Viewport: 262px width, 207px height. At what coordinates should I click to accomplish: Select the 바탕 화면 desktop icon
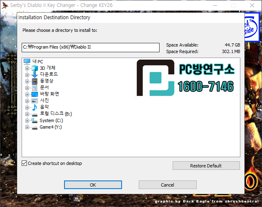pyautogui.click(x=35, y=94)
